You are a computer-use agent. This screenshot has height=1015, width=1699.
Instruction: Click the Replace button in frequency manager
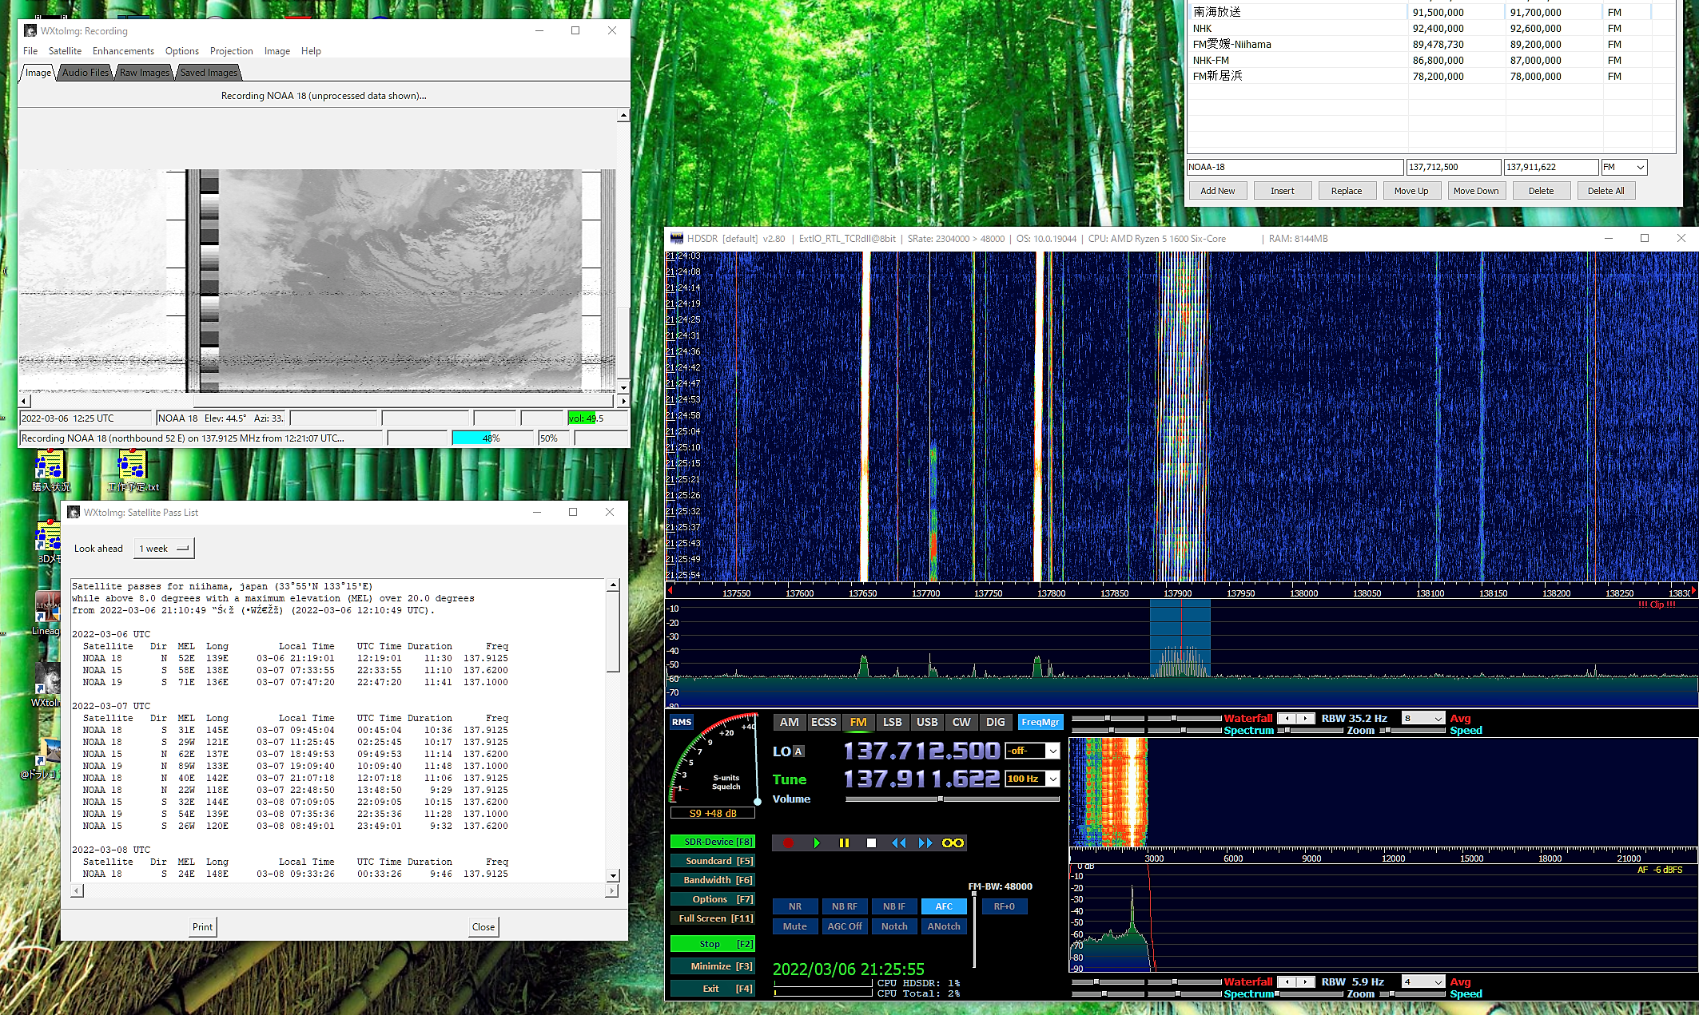click(1347, 191)
